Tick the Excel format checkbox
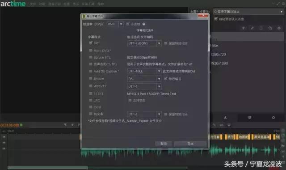This screenshot has height=170, width=286. pyautogui.click(x=91, y=107)
